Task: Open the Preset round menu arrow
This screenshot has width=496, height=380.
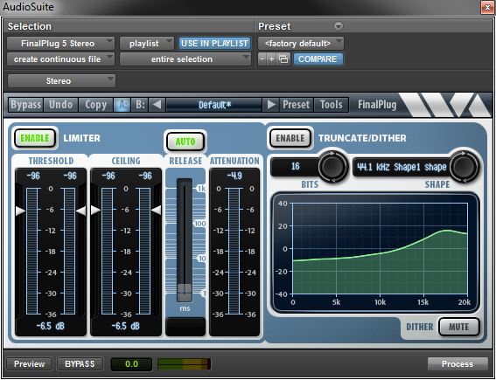Action: (339, 26)
